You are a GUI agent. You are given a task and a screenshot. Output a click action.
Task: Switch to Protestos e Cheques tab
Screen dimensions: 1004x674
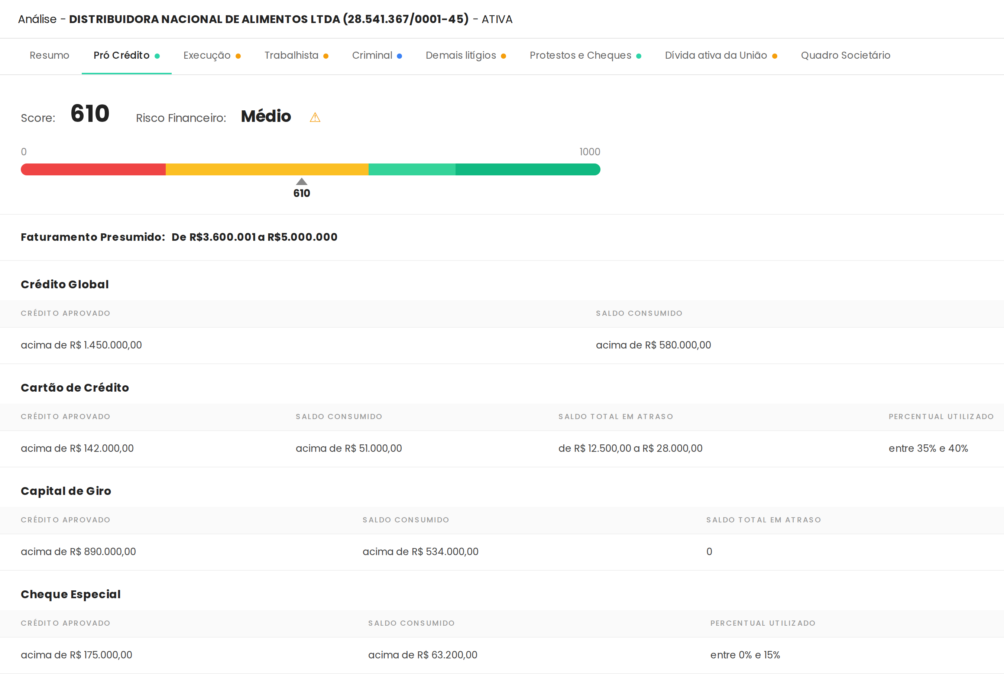[580, 55]
